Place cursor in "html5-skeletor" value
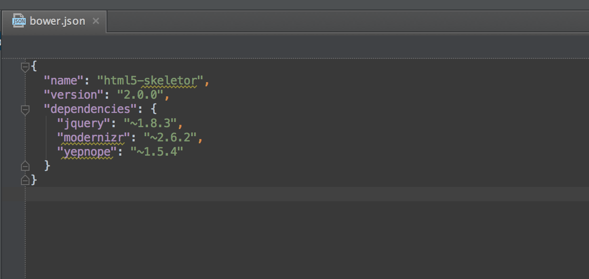This screenshot has height=279, width=589. [151, 81]
